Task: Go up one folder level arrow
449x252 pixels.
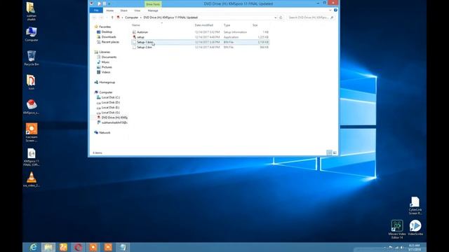Action: [x=112, y=17]
